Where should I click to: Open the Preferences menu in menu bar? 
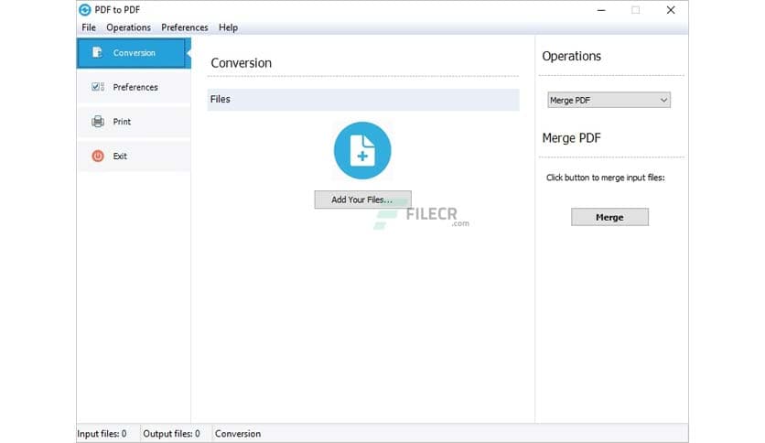tap(185, 27)
